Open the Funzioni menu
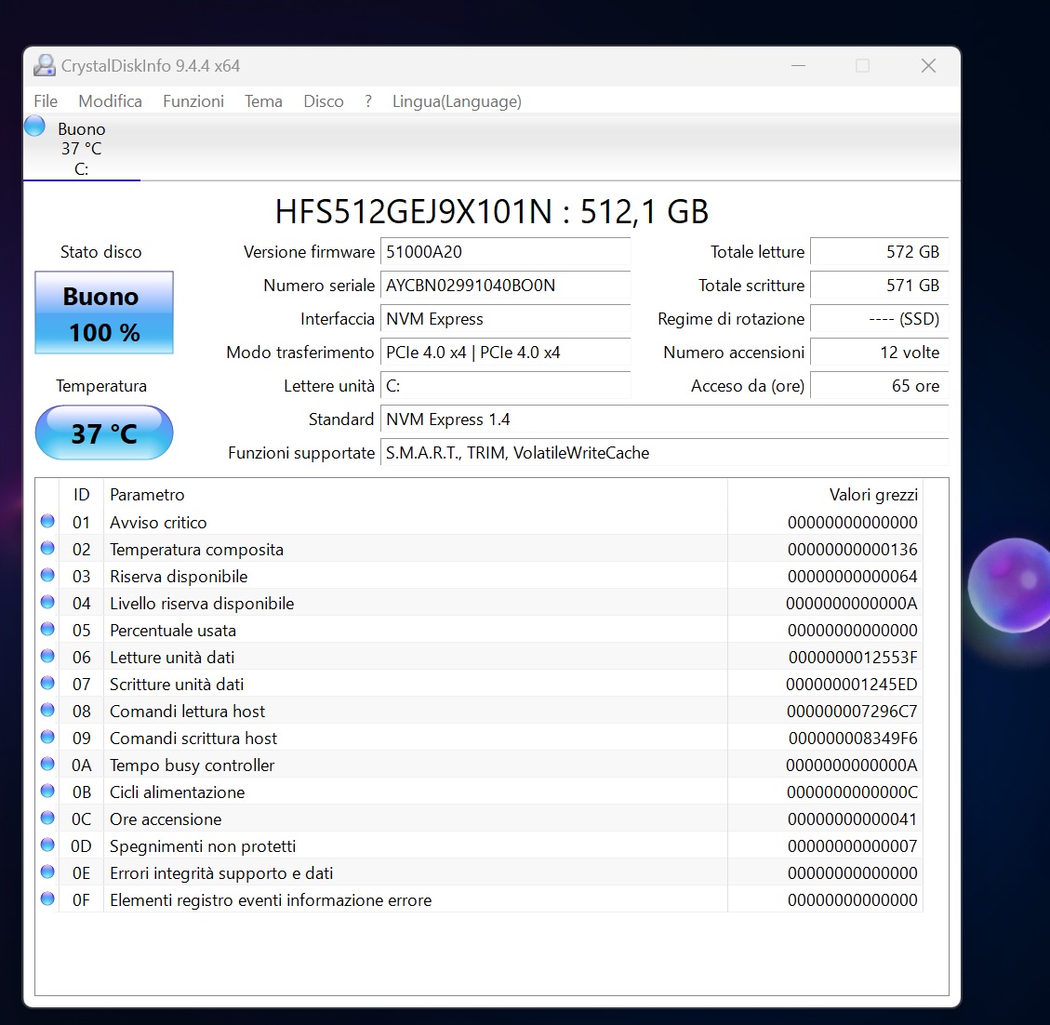This screenshot has height=1025, width=1050. (x=193, y=101)
